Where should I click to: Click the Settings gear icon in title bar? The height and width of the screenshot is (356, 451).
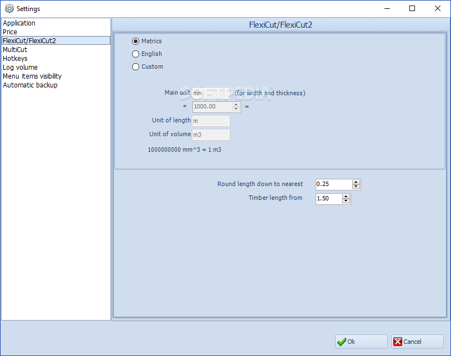[9, 9]
